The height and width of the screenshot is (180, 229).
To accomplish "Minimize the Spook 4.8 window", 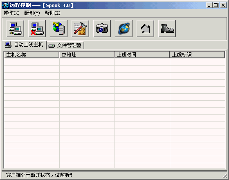I will click(209, 5).
